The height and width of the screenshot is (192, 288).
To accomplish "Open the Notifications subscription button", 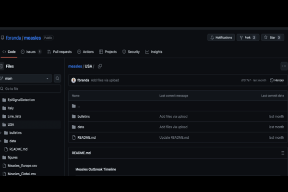I will 221,37.
